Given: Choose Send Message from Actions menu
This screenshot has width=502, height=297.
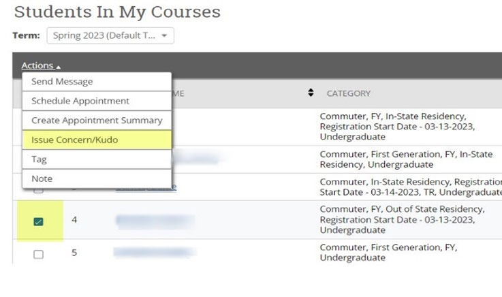Looking at the screenshot, I should point(62,82).
